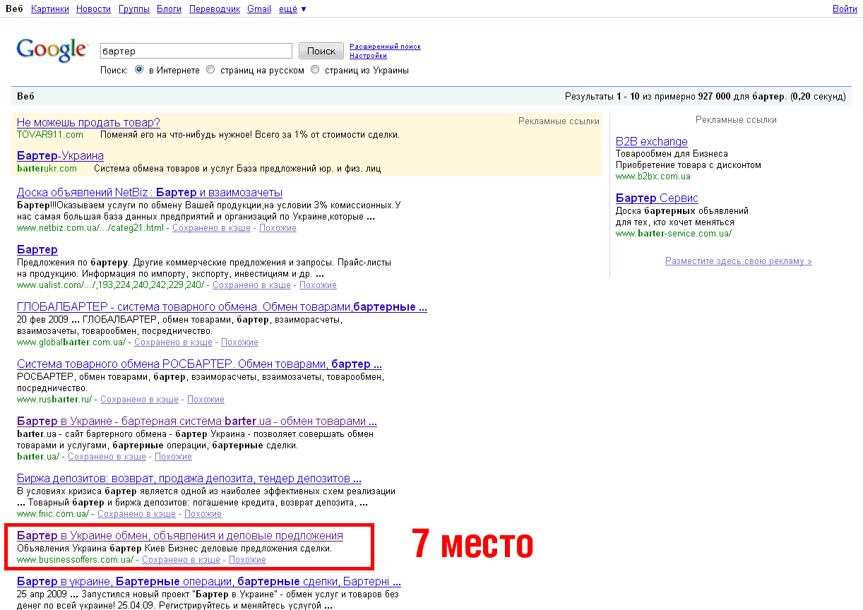Select "страниц на русском" option
863x610 pixels.
tap(210, 69)
